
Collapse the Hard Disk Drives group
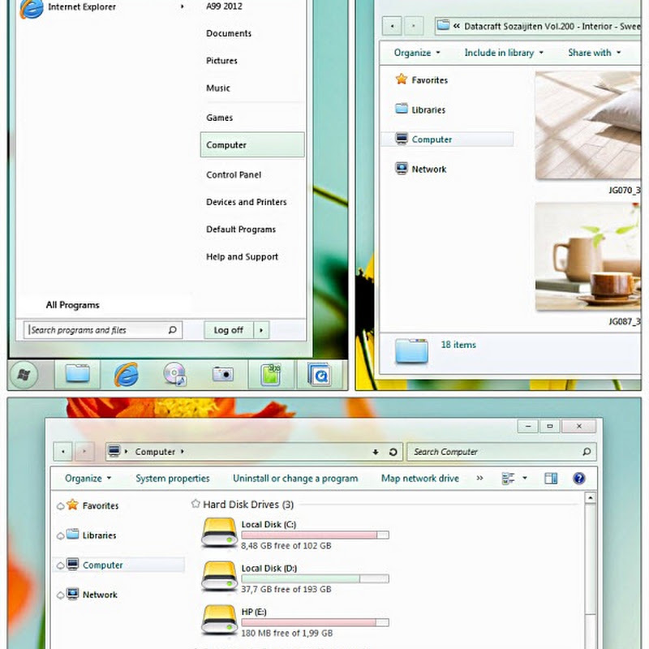tap(196, 504)
